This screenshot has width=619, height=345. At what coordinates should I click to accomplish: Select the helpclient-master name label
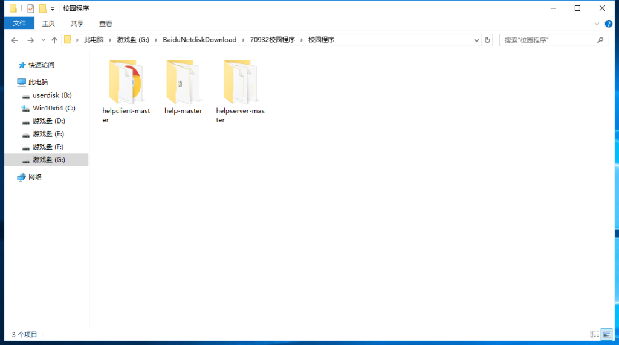(x=126, y=115)
